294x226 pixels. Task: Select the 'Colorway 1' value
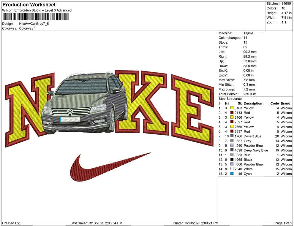27,28
